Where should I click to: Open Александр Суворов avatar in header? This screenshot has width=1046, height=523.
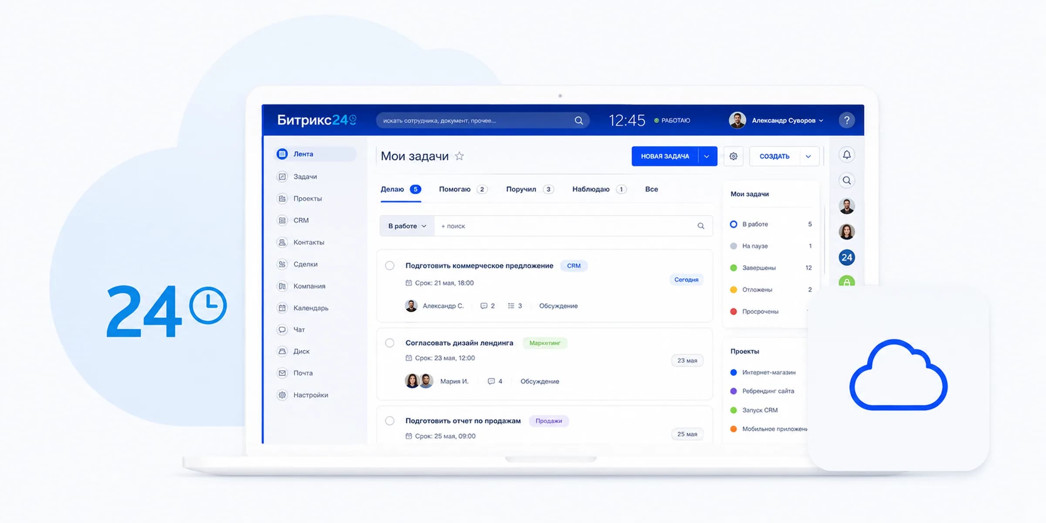coord(737,120)
